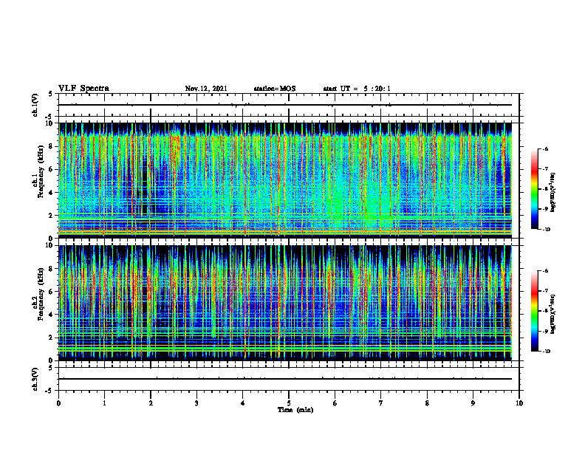This screenshot has height=452, width=585.
Task: Click the "ch.3(V)" waveform axis label
Action: [35, 379]
